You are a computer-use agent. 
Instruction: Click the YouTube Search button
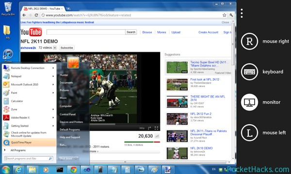131,32
